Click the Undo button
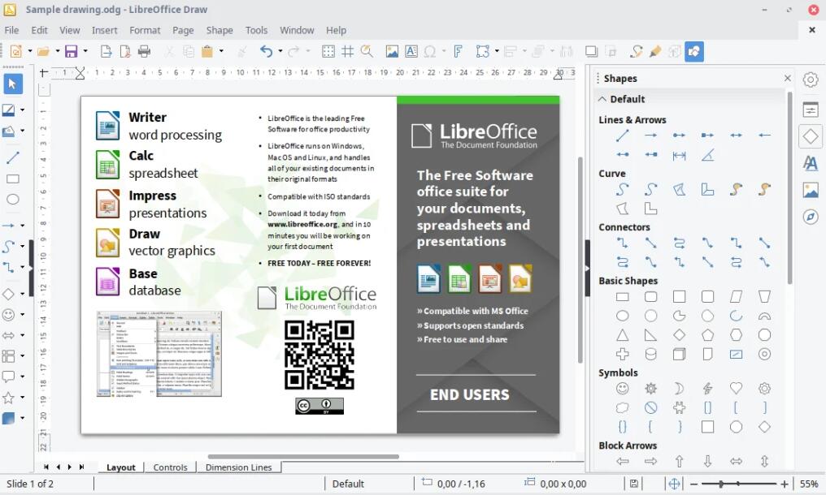This screenshot has height=495, width=826. tap(268, 51)
